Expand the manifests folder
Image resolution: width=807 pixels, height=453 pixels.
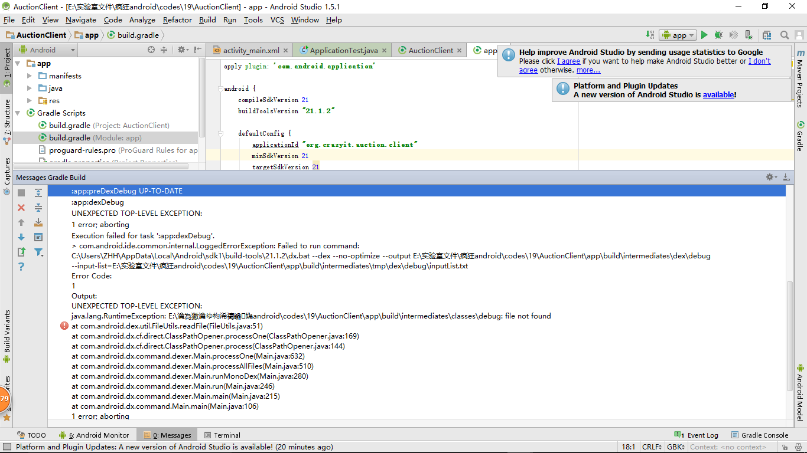(30, 76)
